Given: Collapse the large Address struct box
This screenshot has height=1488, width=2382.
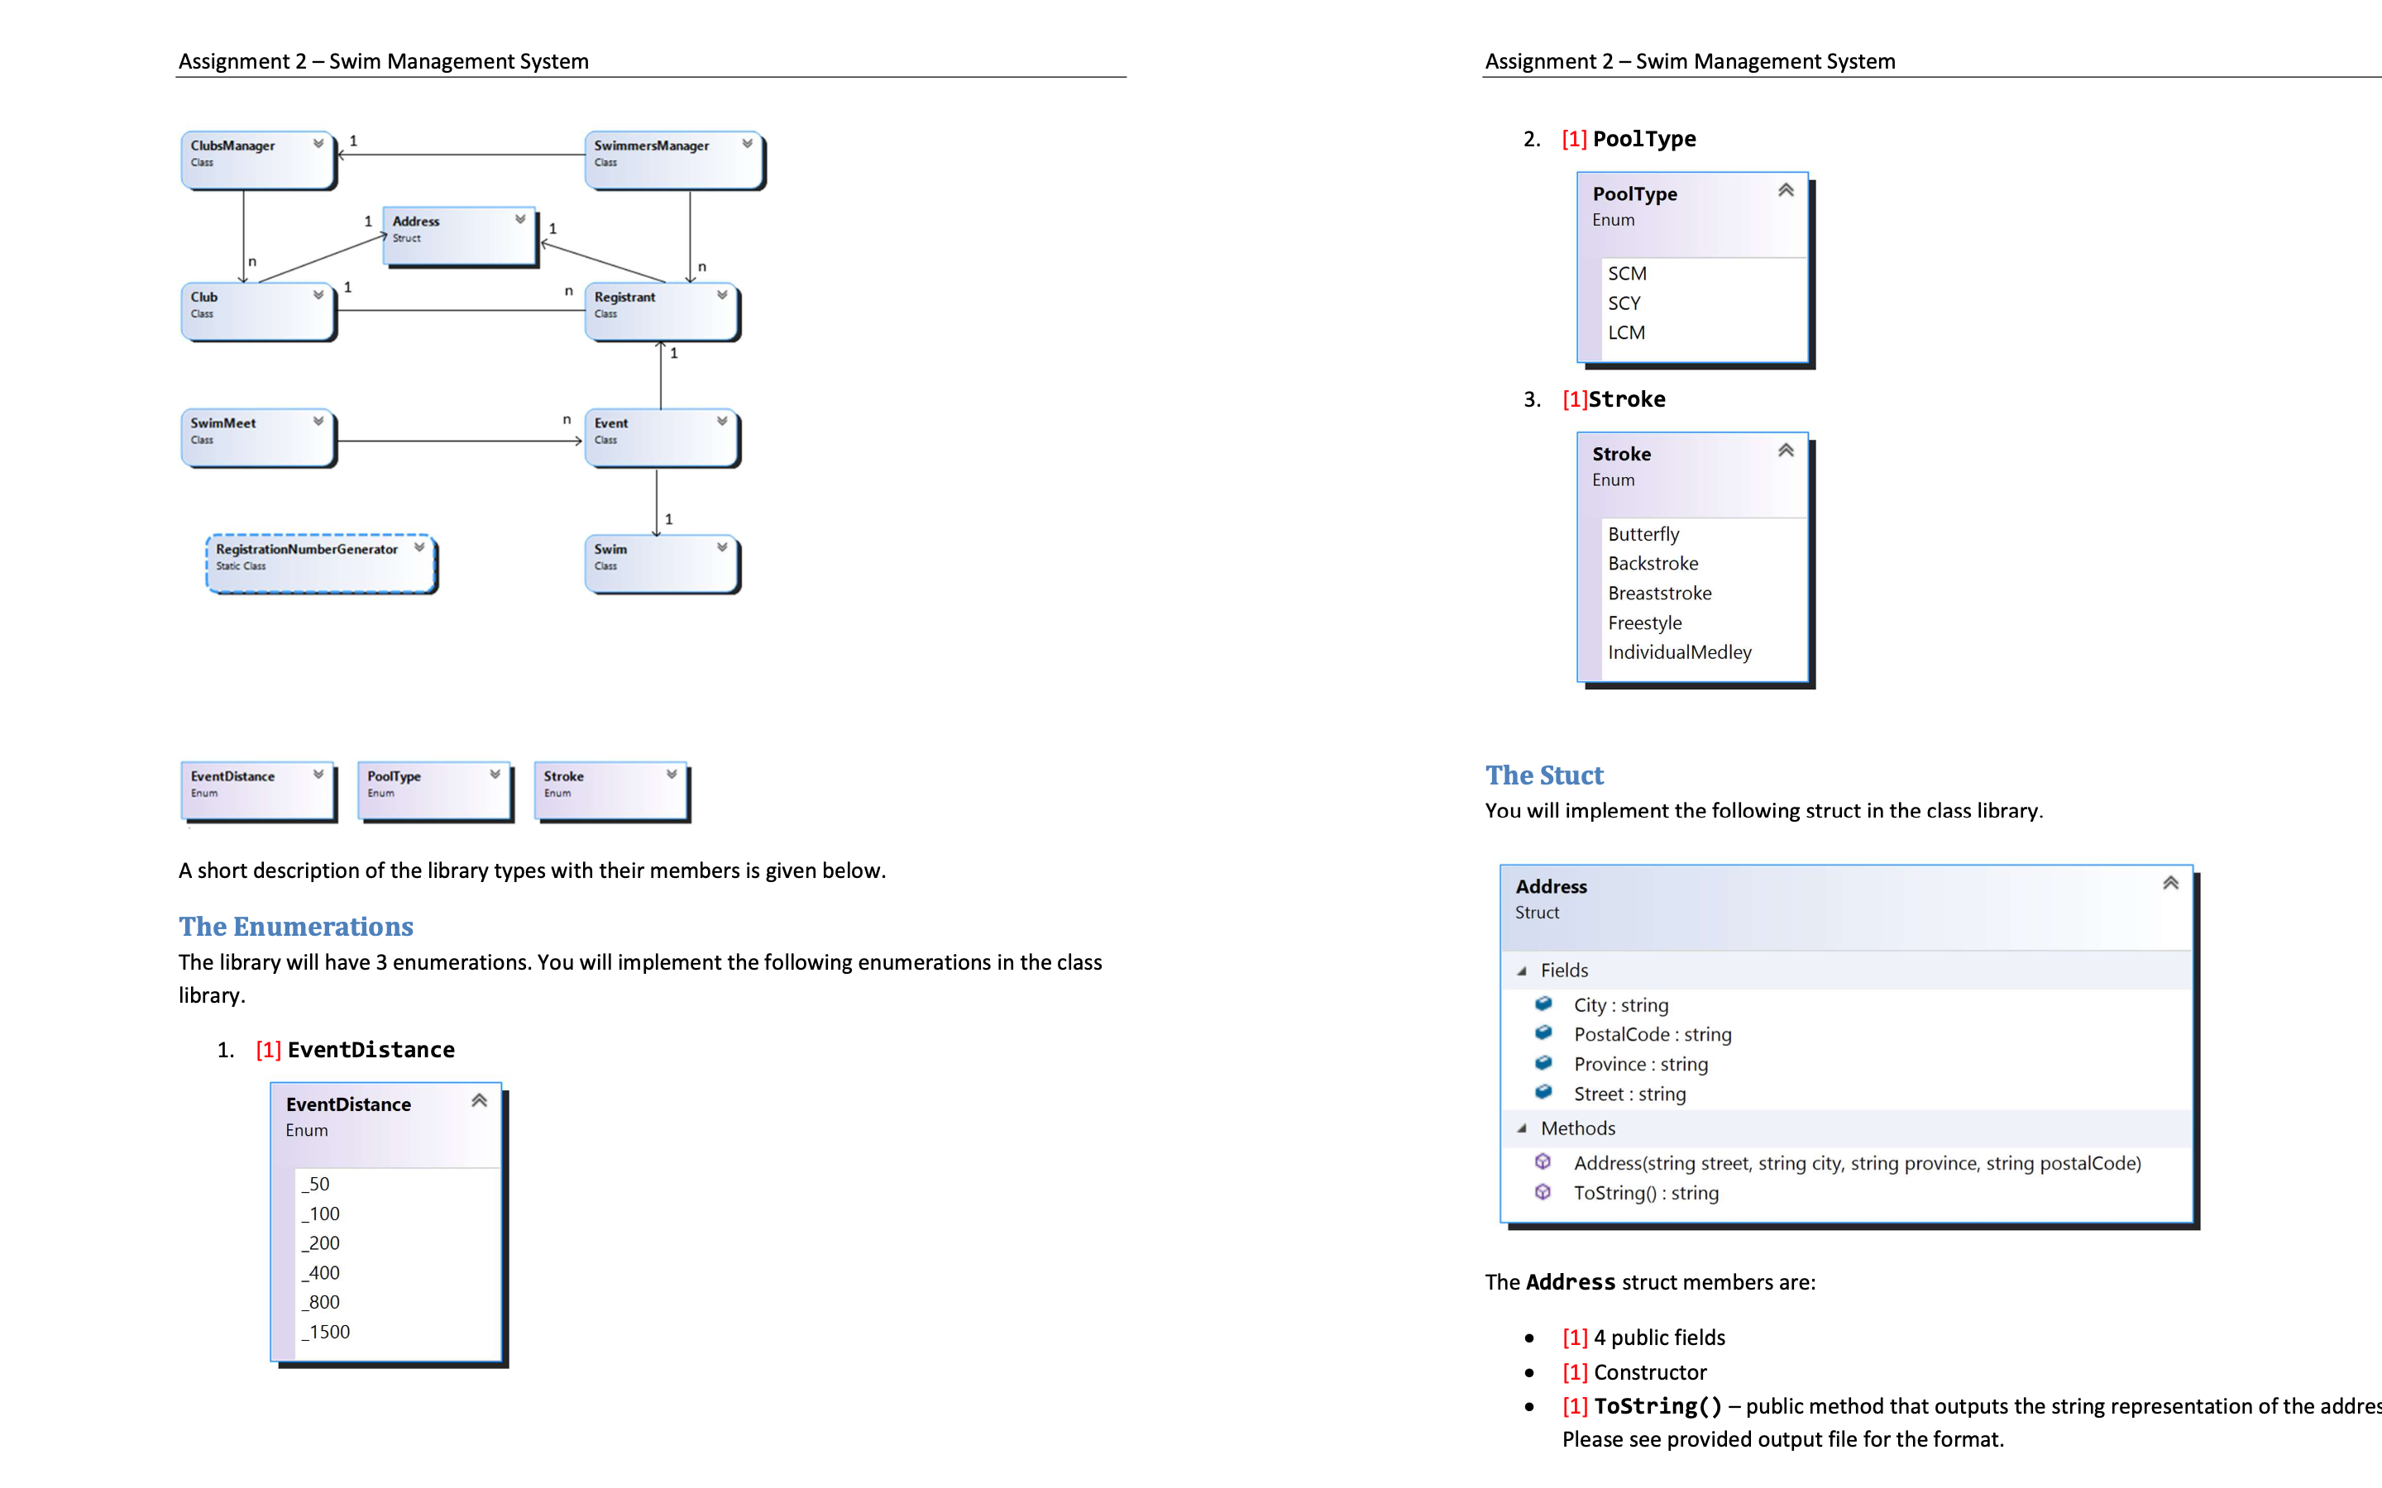Looking at the screenshot, I should click(x=2170, y=883).
